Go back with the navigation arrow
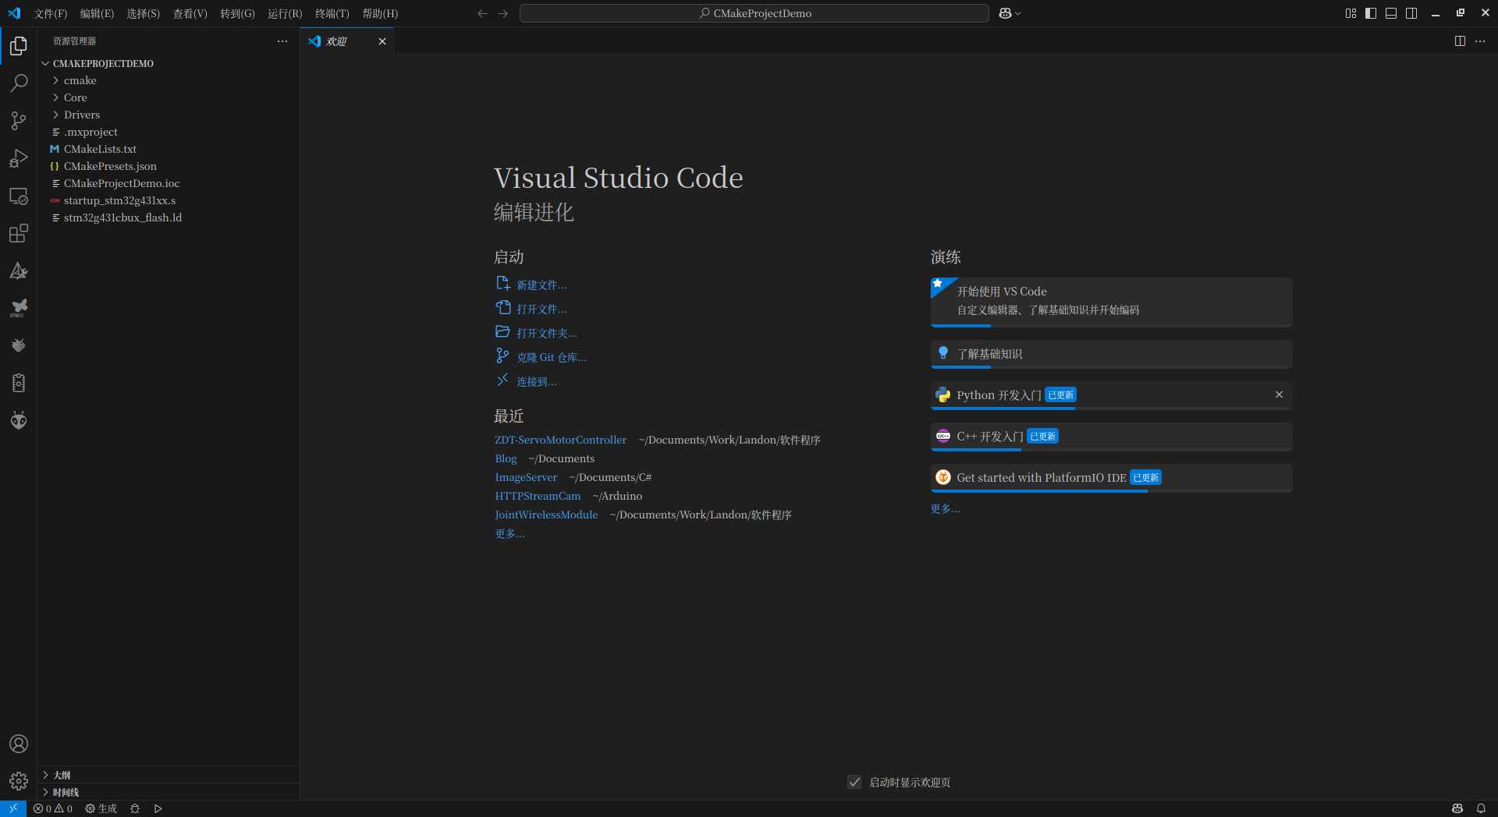This screenshot has height=817, width=1498. [482, 13]
